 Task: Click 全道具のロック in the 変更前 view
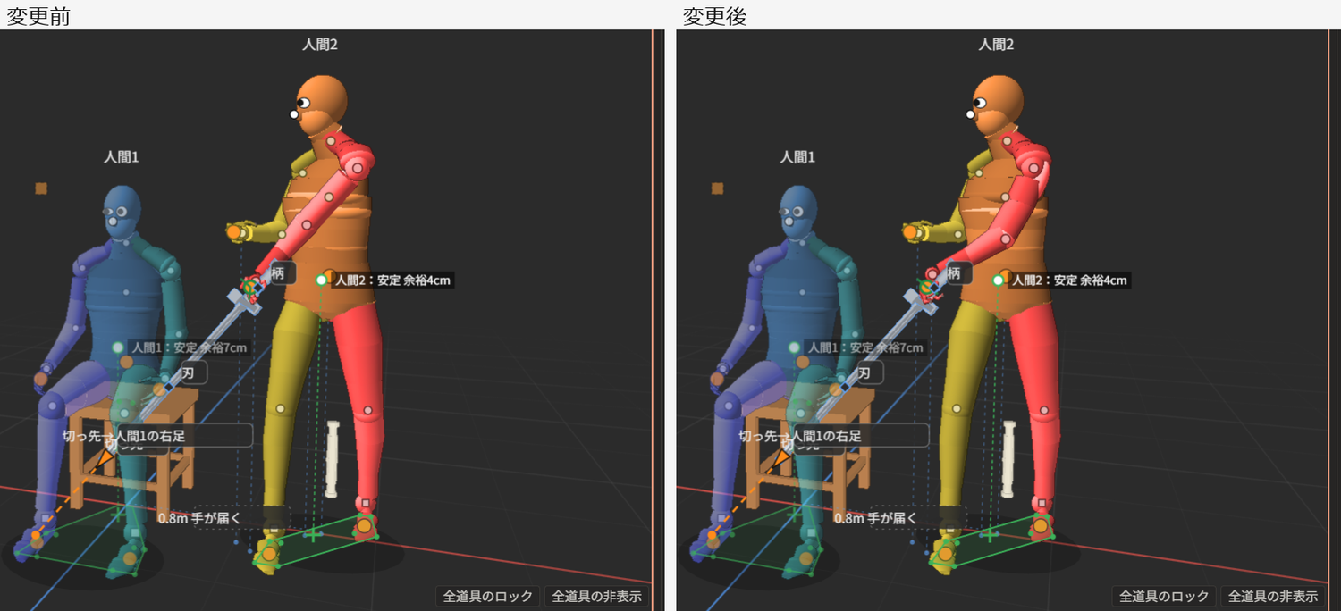[x=488, y=597]
